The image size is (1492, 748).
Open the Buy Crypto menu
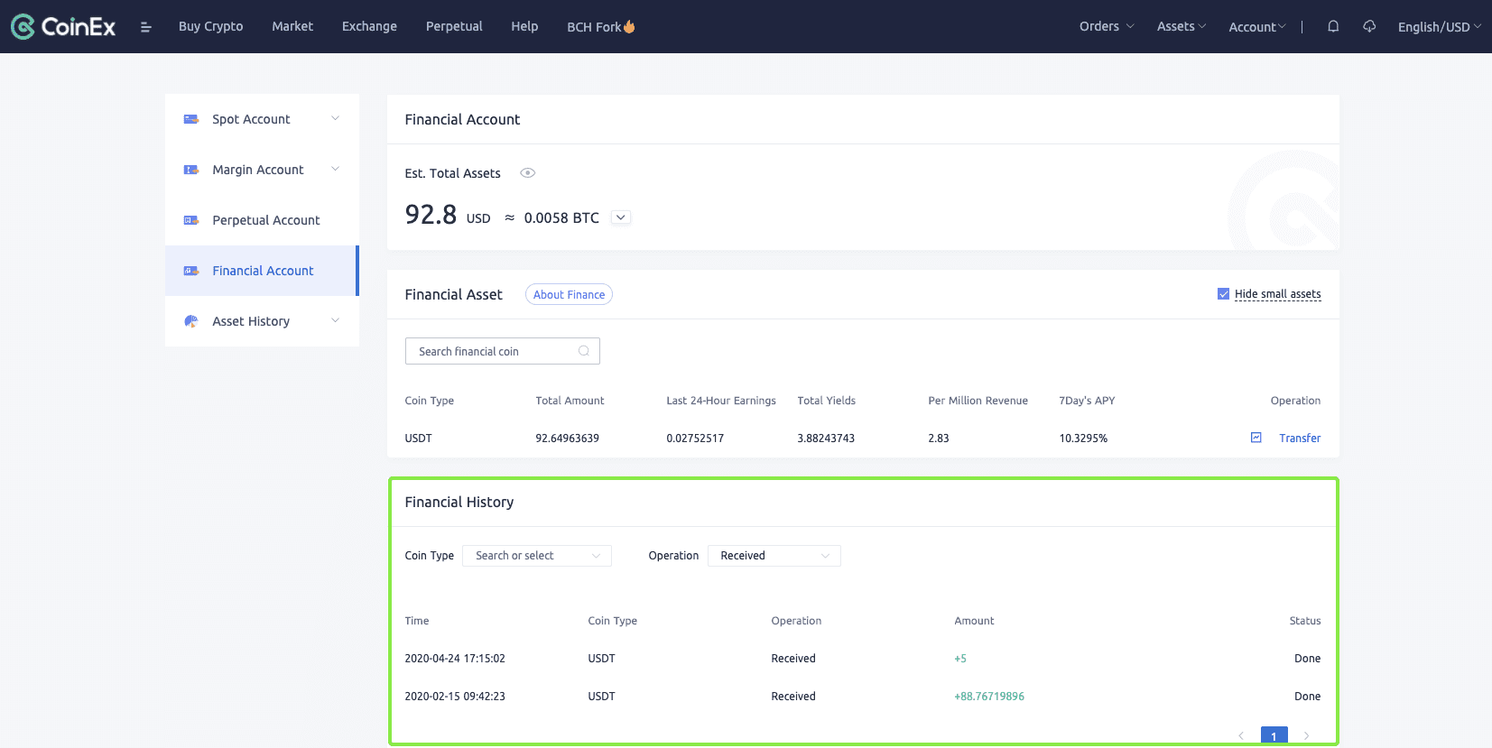pyautogui.click(x=211, y=26)
